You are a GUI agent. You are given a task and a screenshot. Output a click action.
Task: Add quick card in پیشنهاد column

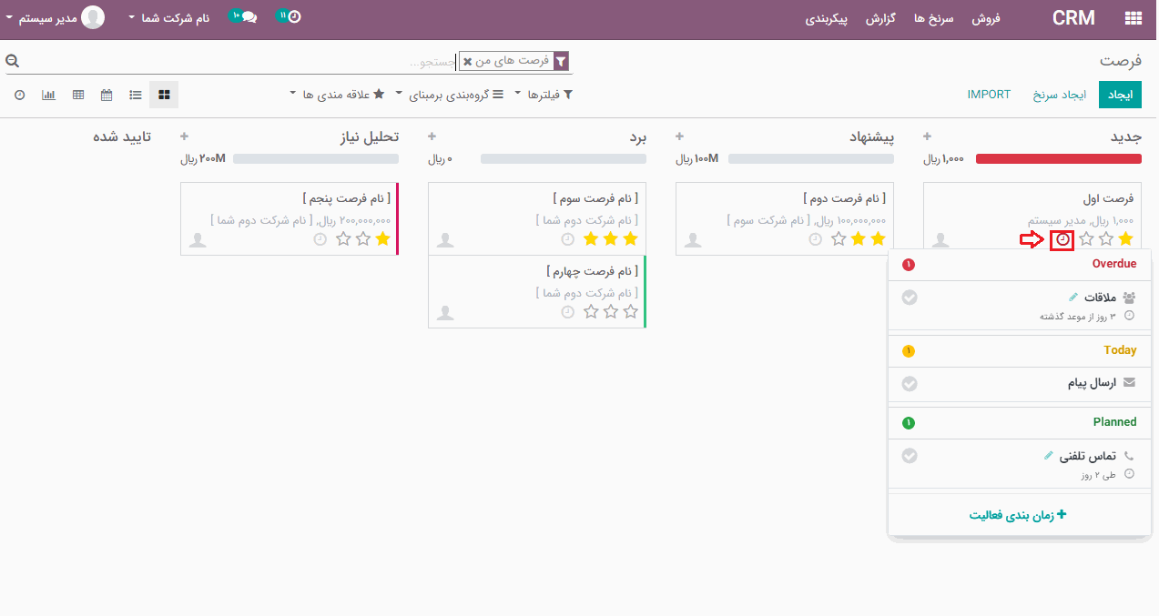(x=680, y=136)
